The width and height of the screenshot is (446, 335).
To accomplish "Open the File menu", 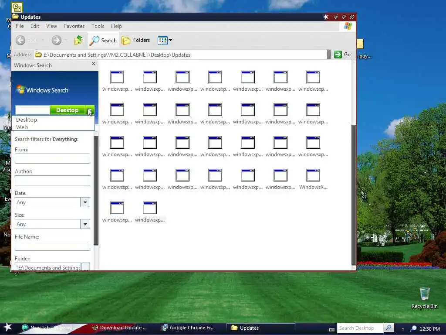I will [x=20, y=26].
